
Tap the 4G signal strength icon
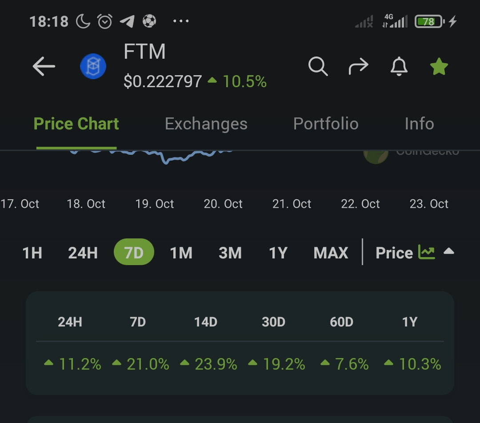pyautogui.click(x=395, y=21)
